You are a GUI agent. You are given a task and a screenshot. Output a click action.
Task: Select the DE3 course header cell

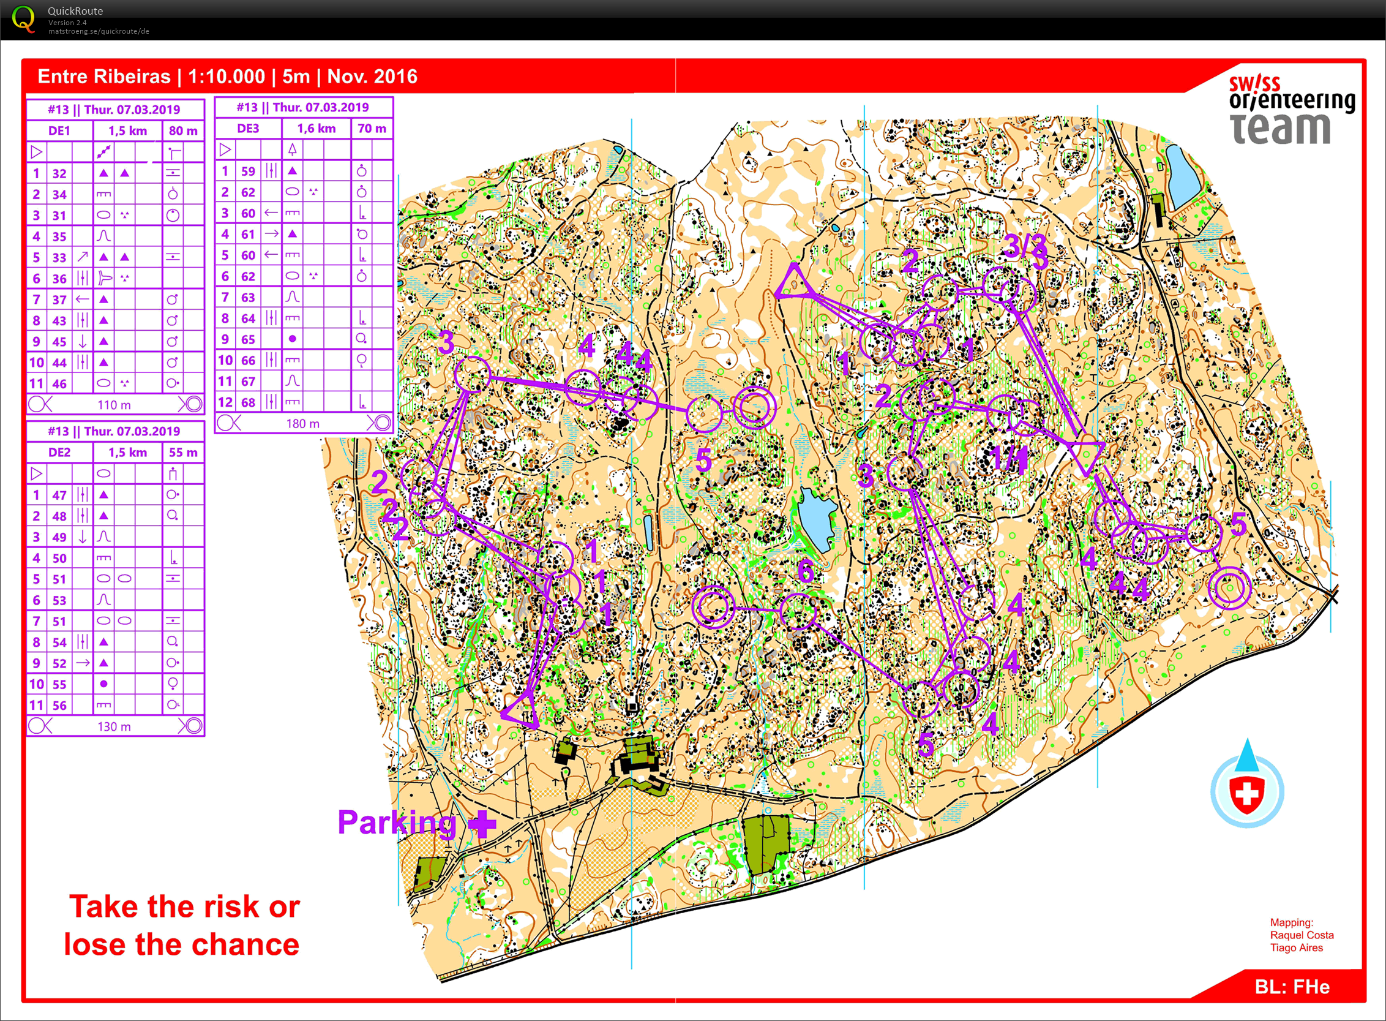coord(249,129)
